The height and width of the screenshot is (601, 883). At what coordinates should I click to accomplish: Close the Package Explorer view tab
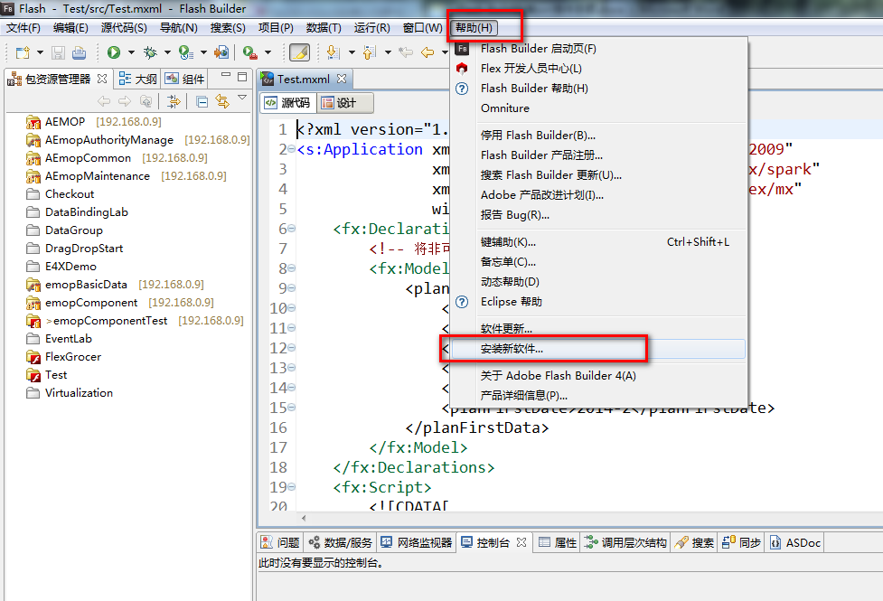[102, 79]
